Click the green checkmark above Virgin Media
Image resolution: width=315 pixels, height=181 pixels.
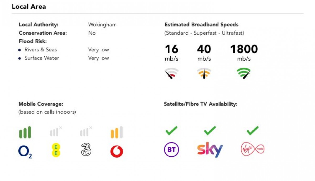point(253,131)
